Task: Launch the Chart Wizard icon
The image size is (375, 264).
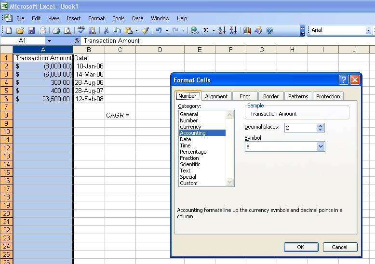Action: pyautogui.click(x=247, y=30)
